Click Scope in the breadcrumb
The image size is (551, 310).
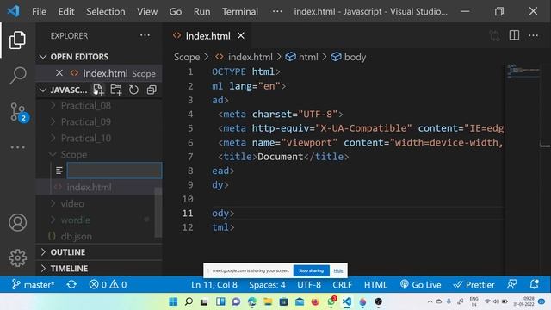tap(187, 57)
